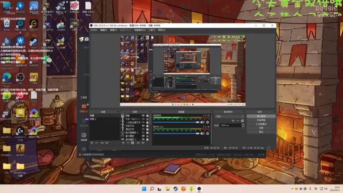Mute the 桌面音频 desktop audio speaker icon

202,122
